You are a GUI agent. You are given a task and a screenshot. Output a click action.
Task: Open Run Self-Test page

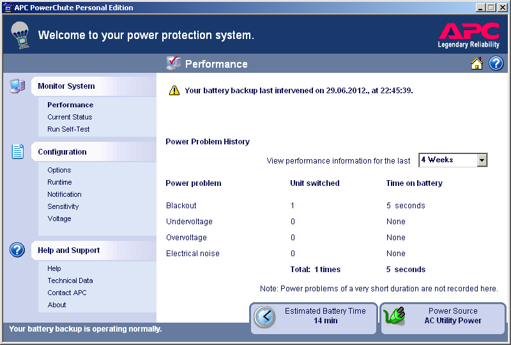point(68,129)
